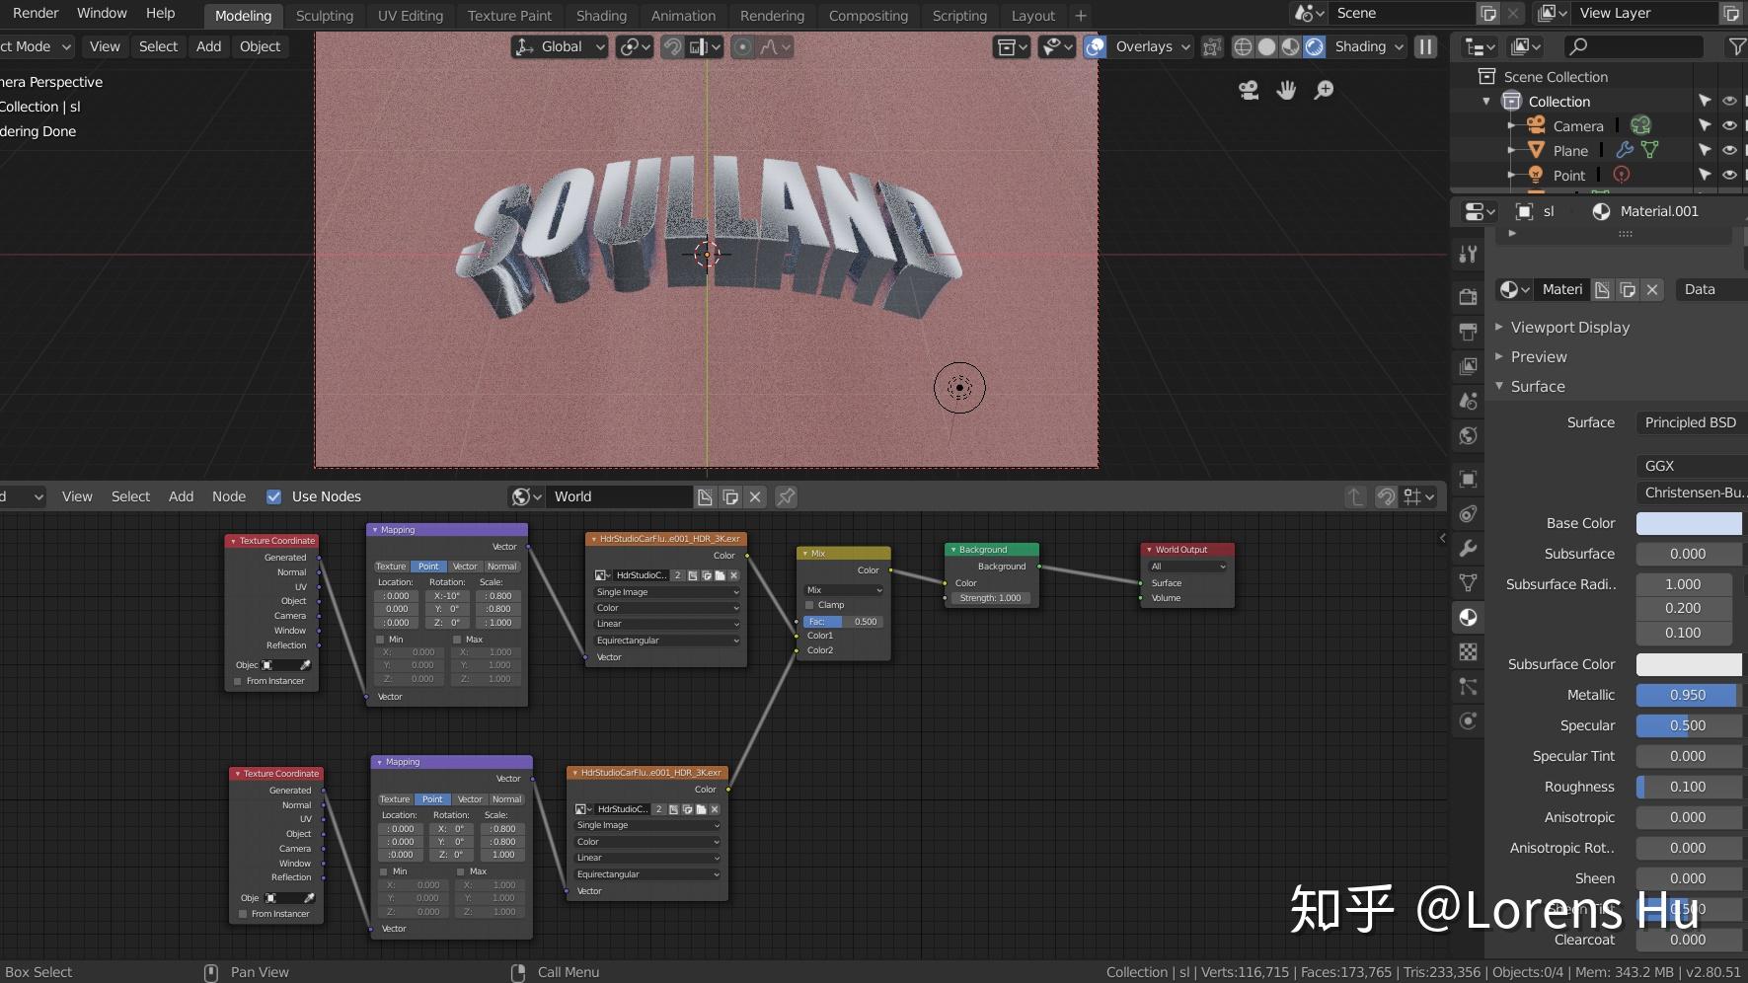This screenshot has width=1748, height=983.
Task: Collapse the Collection tree in outliner
Action: coord(1486,102)
